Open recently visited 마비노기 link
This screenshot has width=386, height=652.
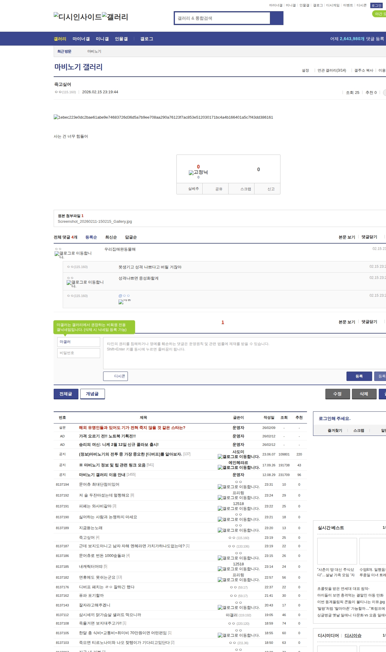pyautogui.click(x=94, y=51)
